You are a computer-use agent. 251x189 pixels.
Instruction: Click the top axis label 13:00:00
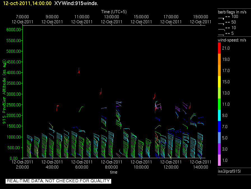111,17
